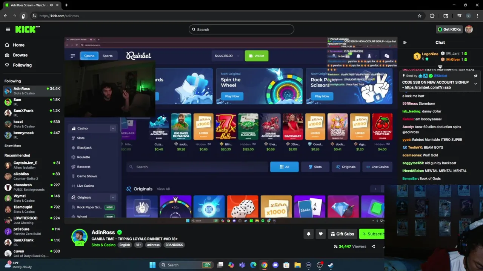Open the browser extensions icon

coord(432,16)
